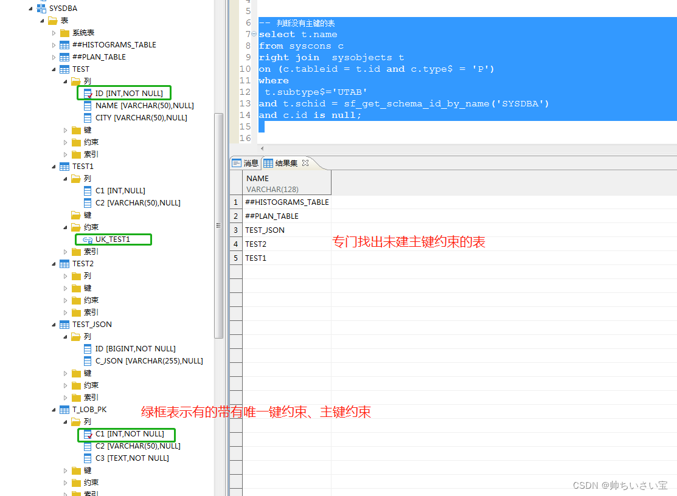Collapse the SYSDBA schema node
Image resolution: width=677 pixels, height=496 pixels.
click(30, 8)
